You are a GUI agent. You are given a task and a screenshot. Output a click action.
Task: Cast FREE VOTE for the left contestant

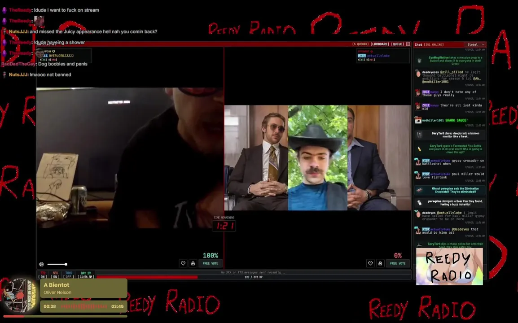point(211,263)
